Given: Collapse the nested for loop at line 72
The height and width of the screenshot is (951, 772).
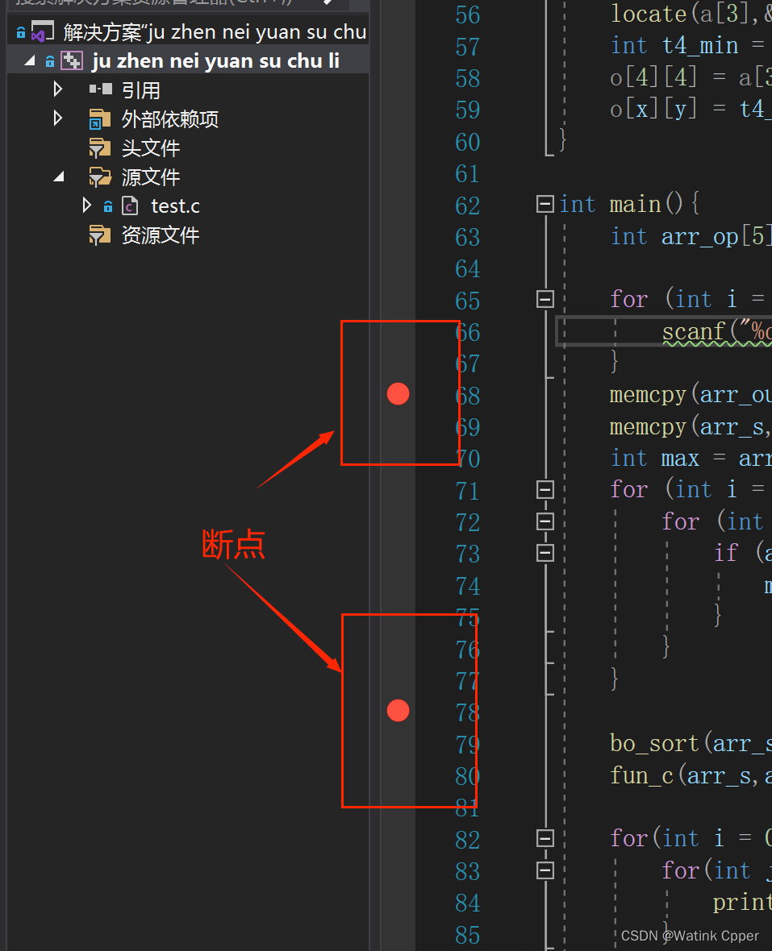Looking at the screenshot, I should (545, 521).
